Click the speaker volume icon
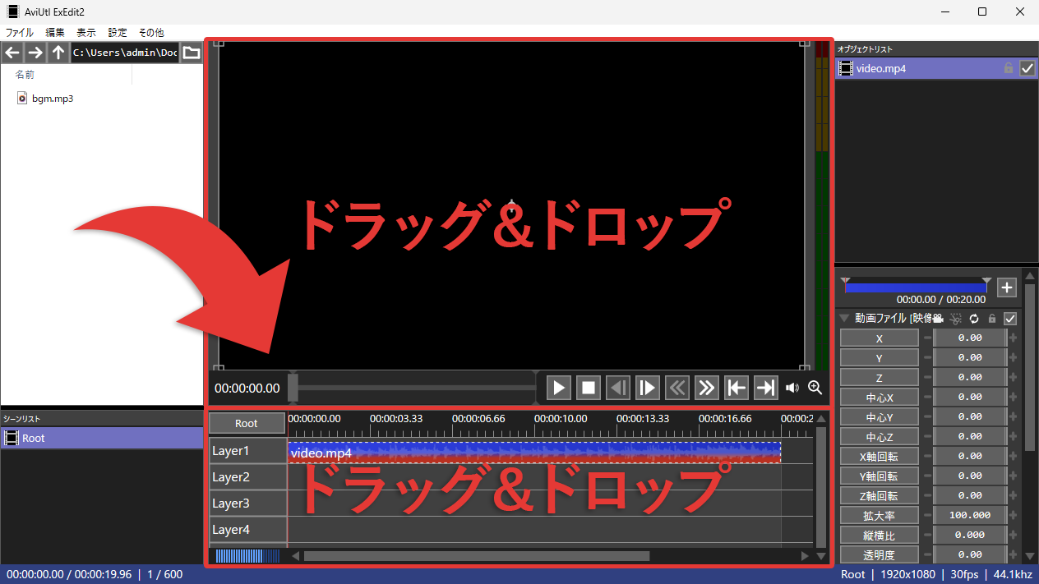Image resolution: width=1039 pixels, height=584 pixels. click(792, 388)
